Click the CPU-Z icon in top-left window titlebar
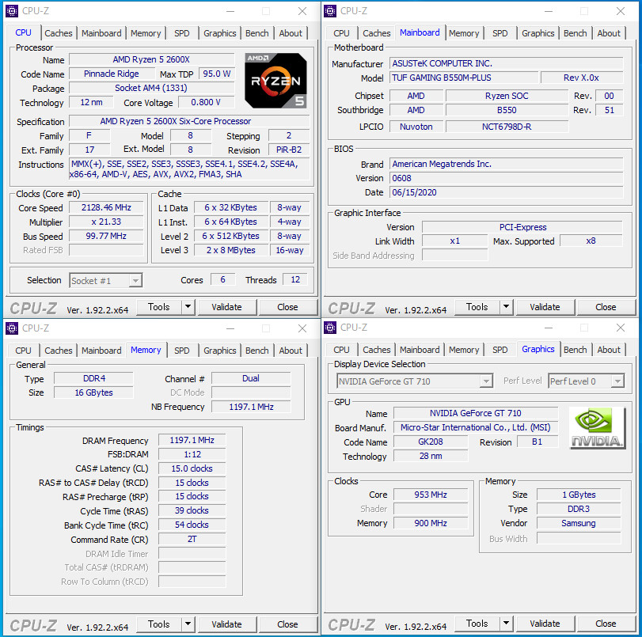Viewport: 642px width, 637px height. tap(11, 11)
